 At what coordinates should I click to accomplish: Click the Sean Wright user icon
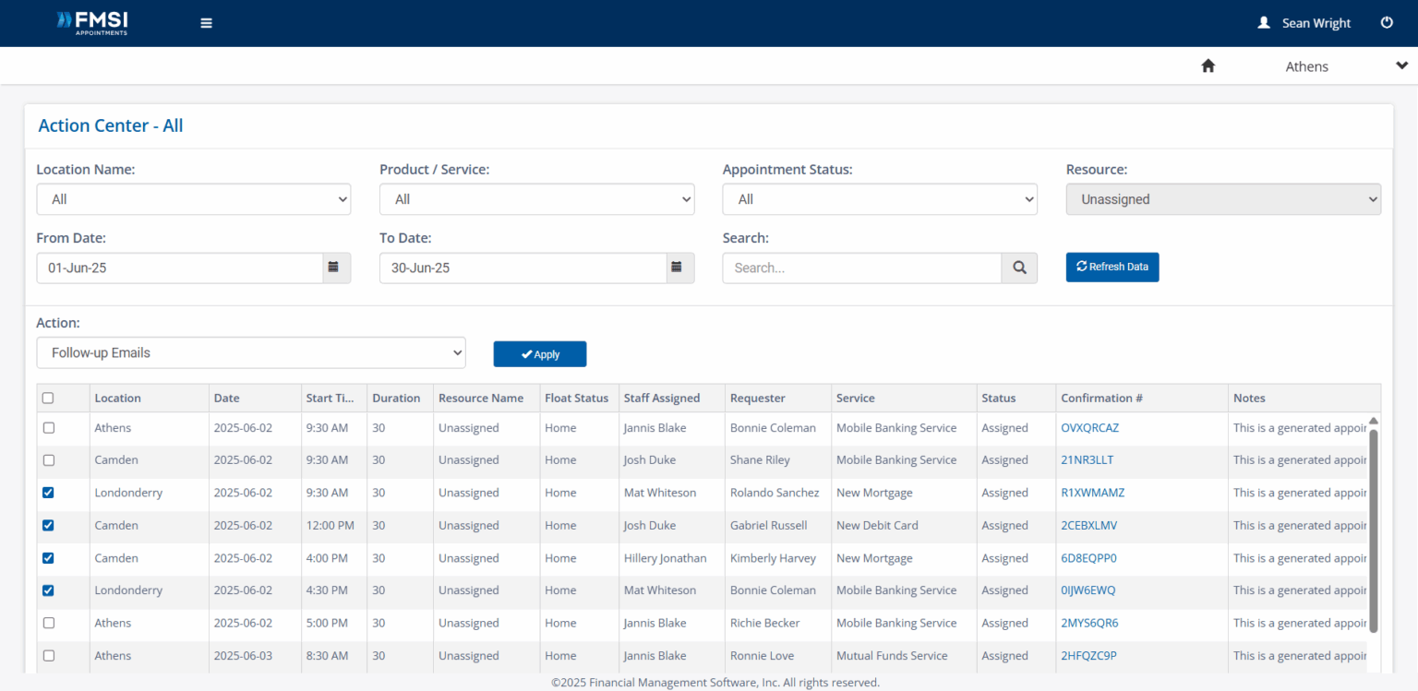[1264, 23]
